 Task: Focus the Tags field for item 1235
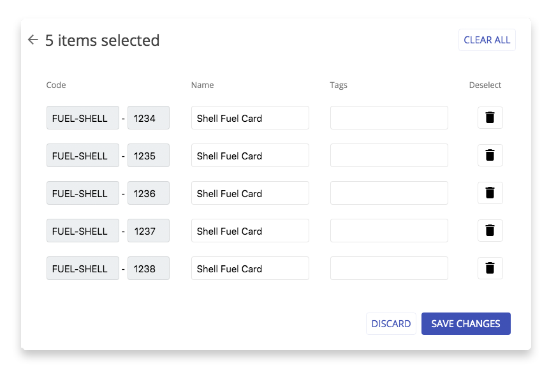[389, 155]
